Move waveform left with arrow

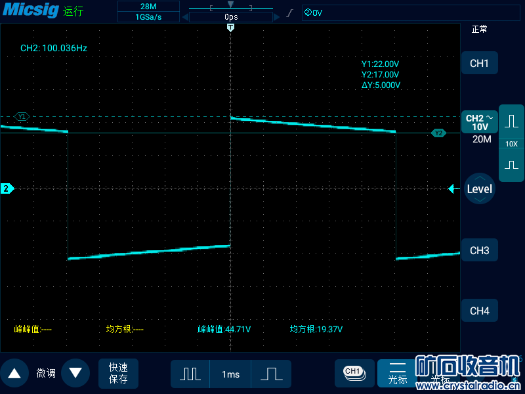tap(185, 17)
